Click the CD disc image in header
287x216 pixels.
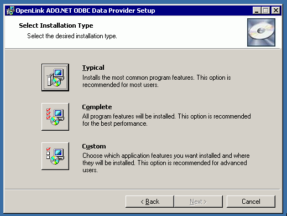[x=261, y=32]
